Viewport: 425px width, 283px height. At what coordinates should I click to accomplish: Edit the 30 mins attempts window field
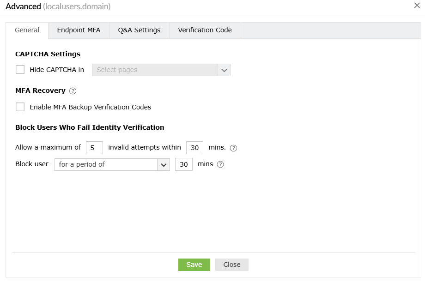tap(194, 147)
